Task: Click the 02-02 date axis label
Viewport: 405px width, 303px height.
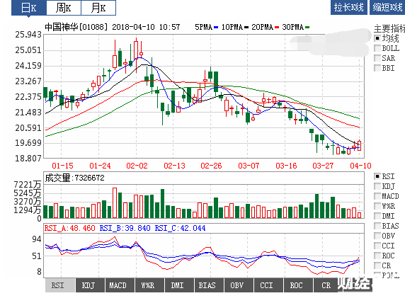Action: pyautogui.click(x=137, y=166)
